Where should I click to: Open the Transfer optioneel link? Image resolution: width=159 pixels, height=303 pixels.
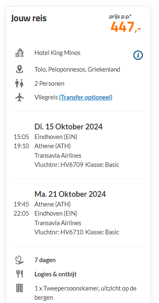click(x=86, y=97)
